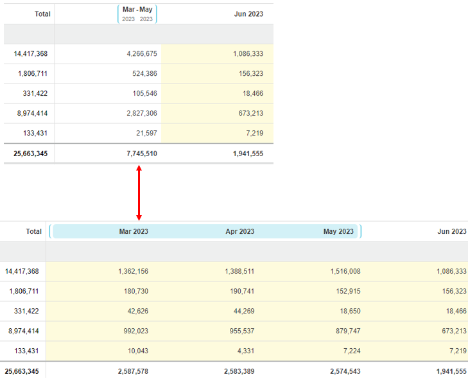Select the cell with value 4,266,675
468x379 pixels.
tap(141, 54)
